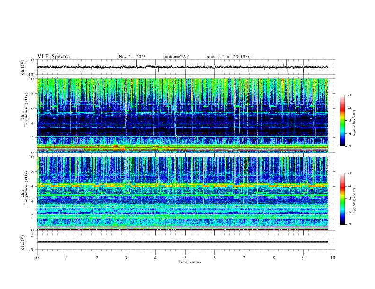This screenshot has width=375, height=289.
Task: Click the "-5" label on upper color bar
Action: coord(349,121)
